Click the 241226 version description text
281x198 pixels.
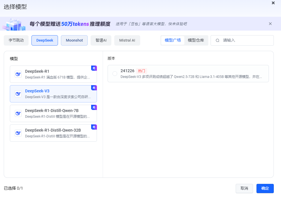pyautogui.click(x=191, y=77)
